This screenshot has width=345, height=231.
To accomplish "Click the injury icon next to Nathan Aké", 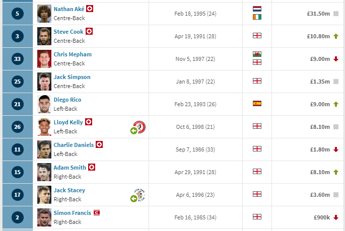I will (90, 9).
